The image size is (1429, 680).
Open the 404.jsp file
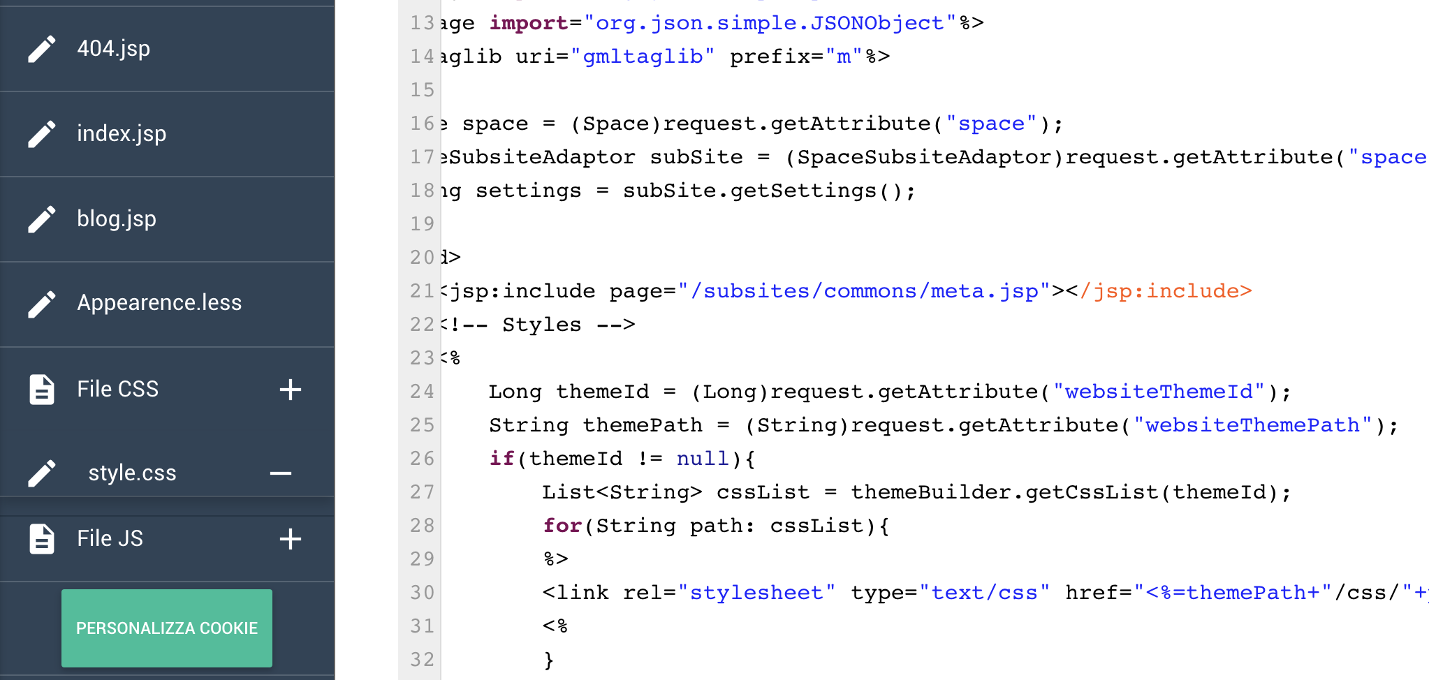click(x=113, y=49)
